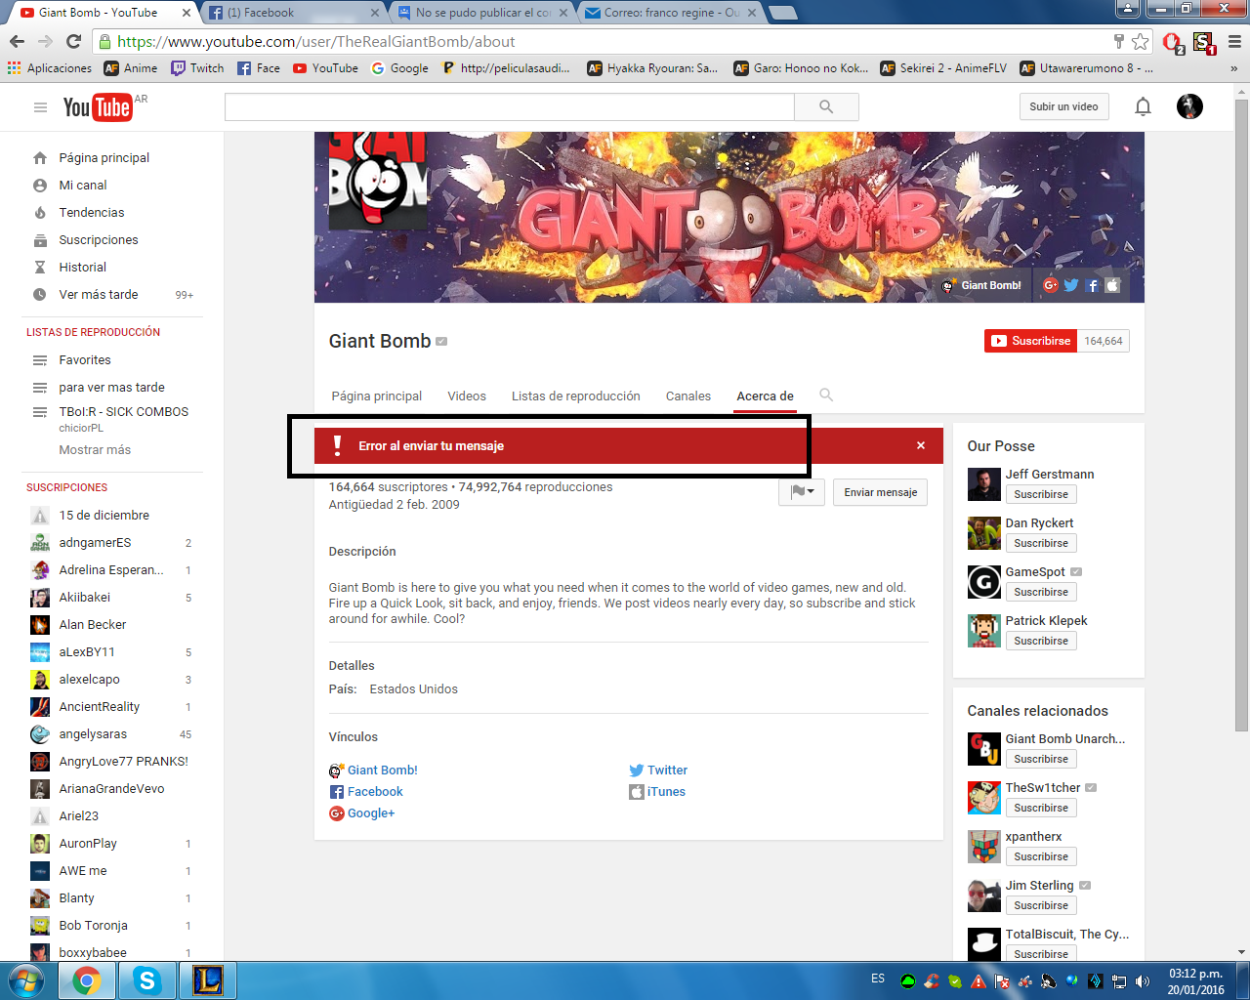Open Twitch bookmark

point(197,68)
